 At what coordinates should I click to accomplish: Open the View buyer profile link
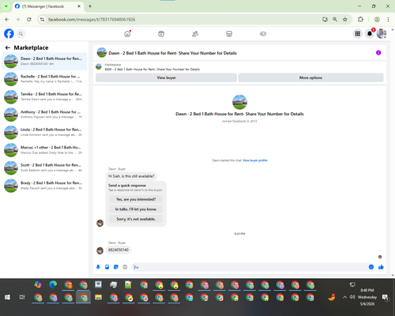[255, 160]
